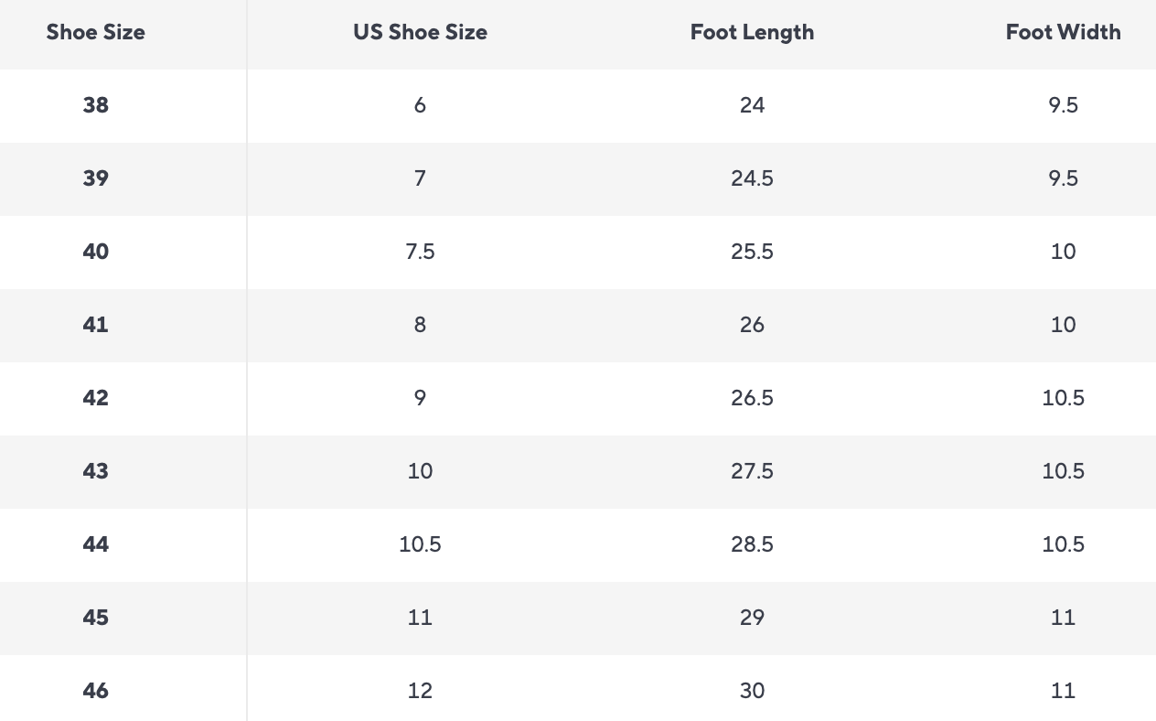Click the Shoe Size column header
Image resolution: width=1156 pixels, height=721 pixels.
[95, 32]
